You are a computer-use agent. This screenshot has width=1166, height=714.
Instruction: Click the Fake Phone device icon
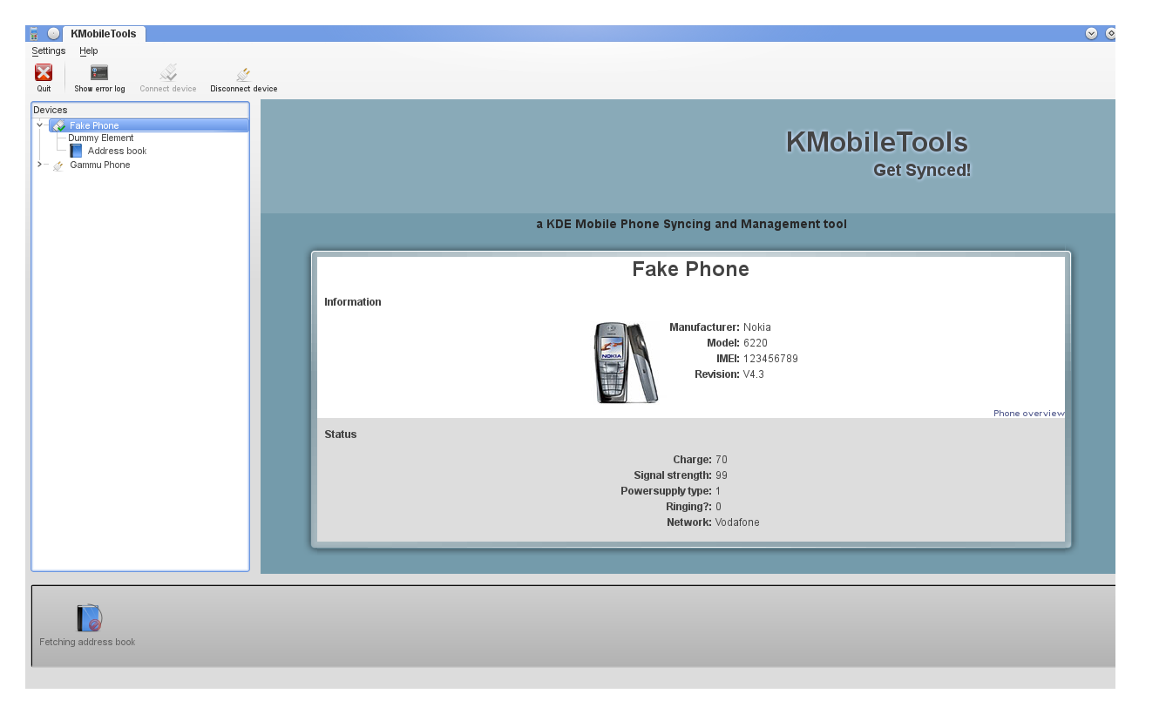tap(58, 125)
